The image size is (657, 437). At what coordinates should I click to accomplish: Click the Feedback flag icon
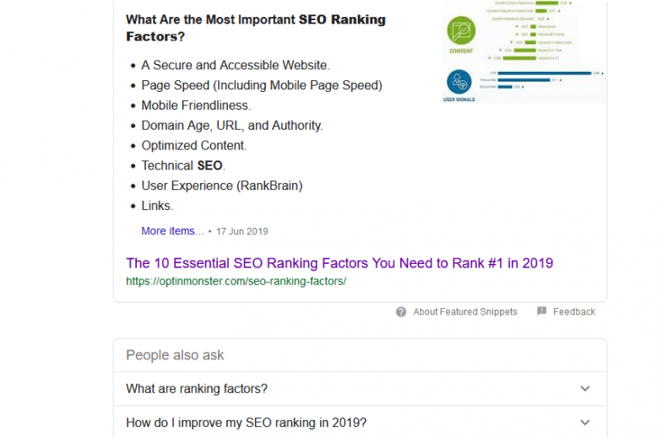[541, 312]
